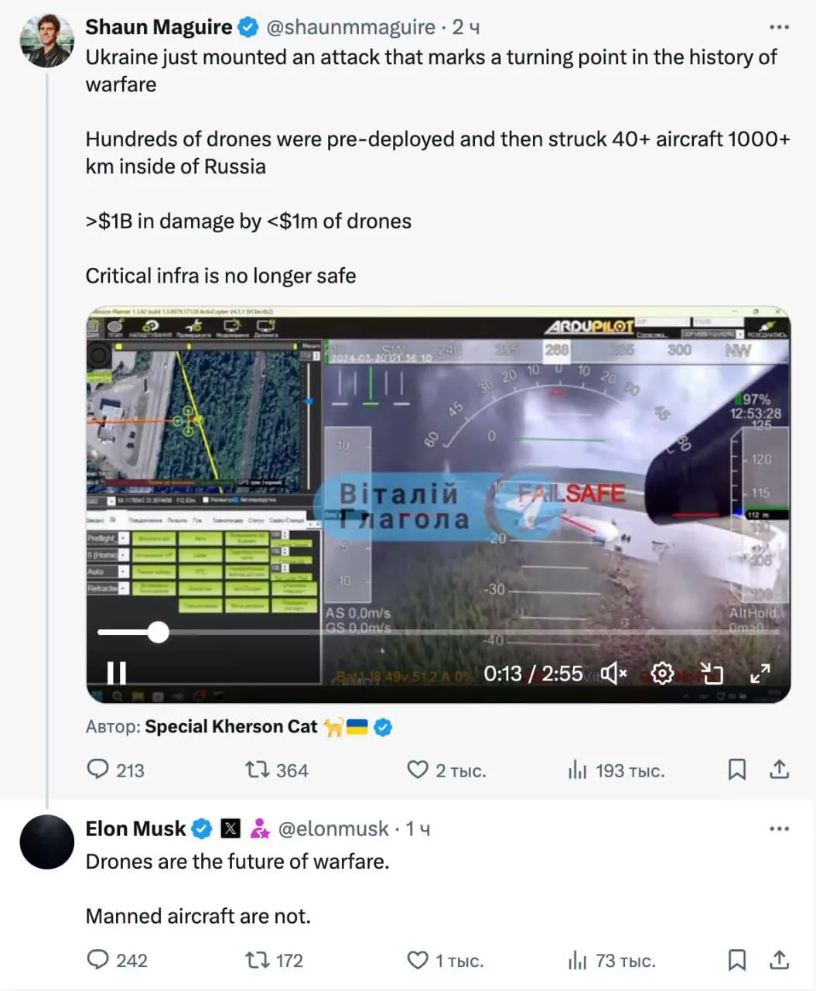Bookmark Shaun Maguire's tweet

737,770
